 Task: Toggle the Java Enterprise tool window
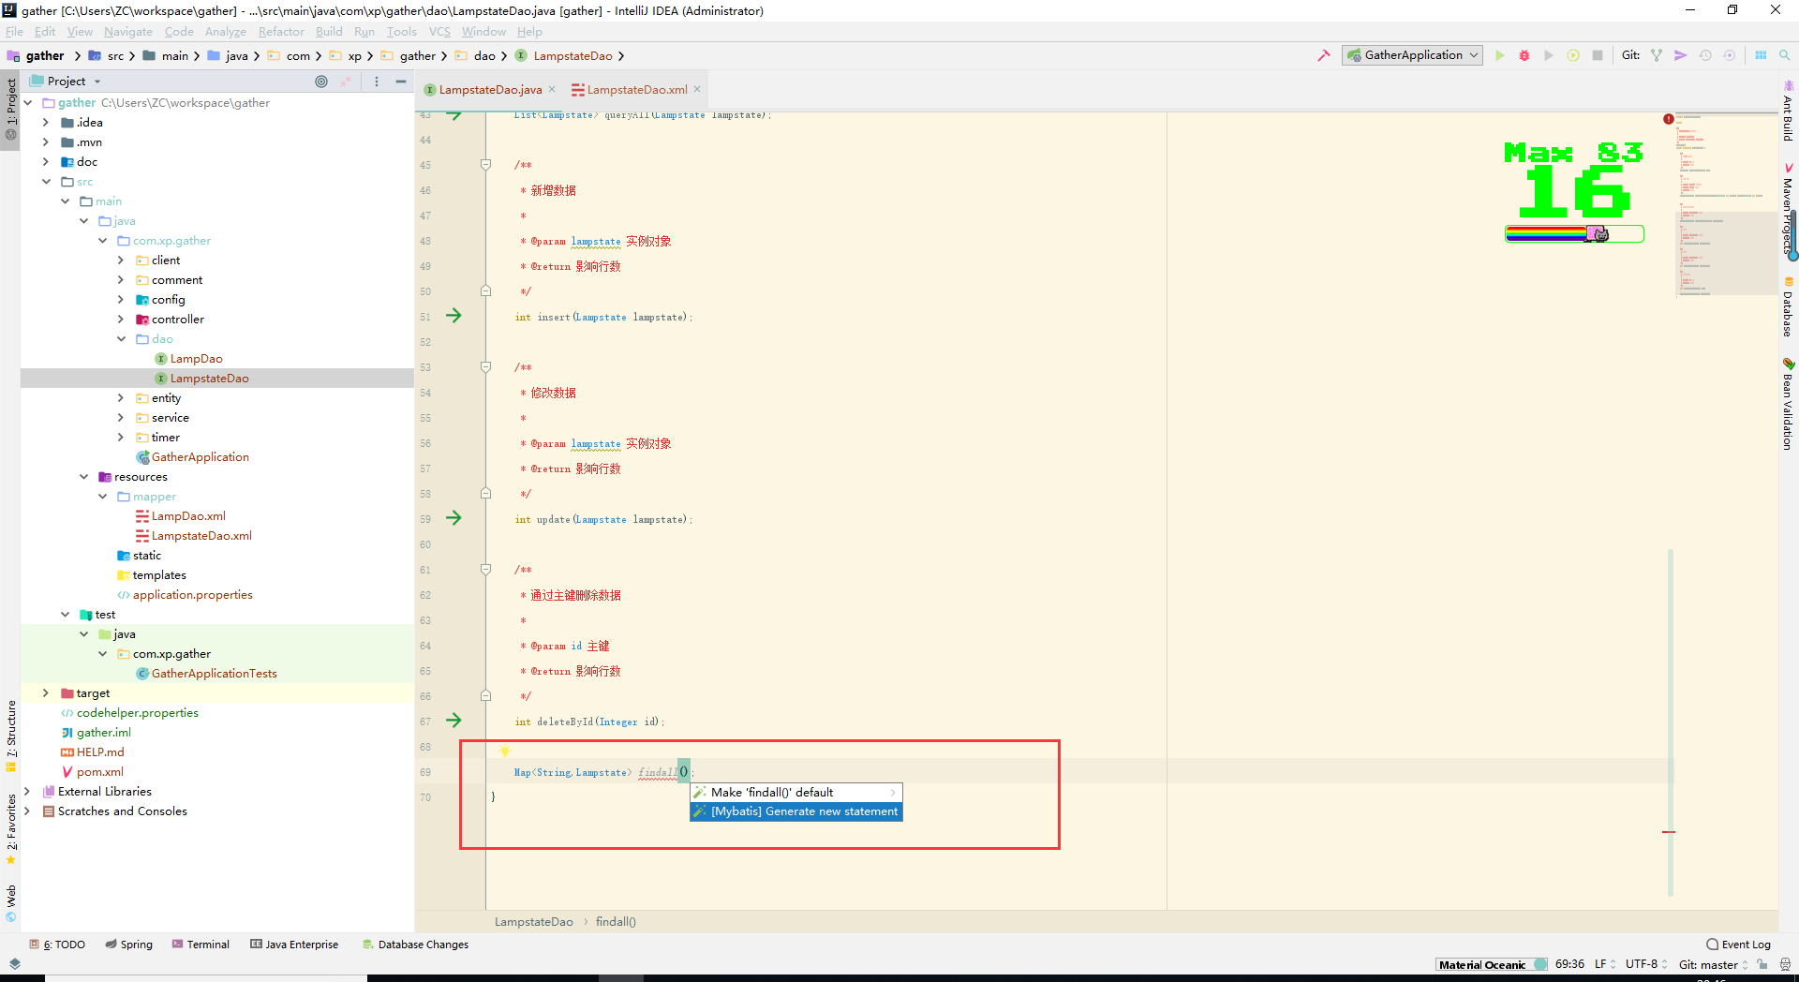click(294, 945)
